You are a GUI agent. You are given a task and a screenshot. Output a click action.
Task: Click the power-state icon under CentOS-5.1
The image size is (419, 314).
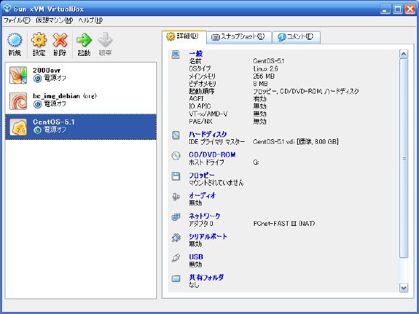(37, 130)
